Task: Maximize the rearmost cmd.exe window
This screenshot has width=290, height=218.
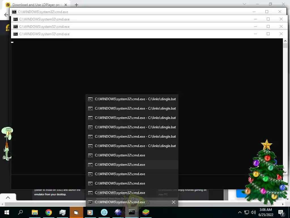Action: point(267,12)
